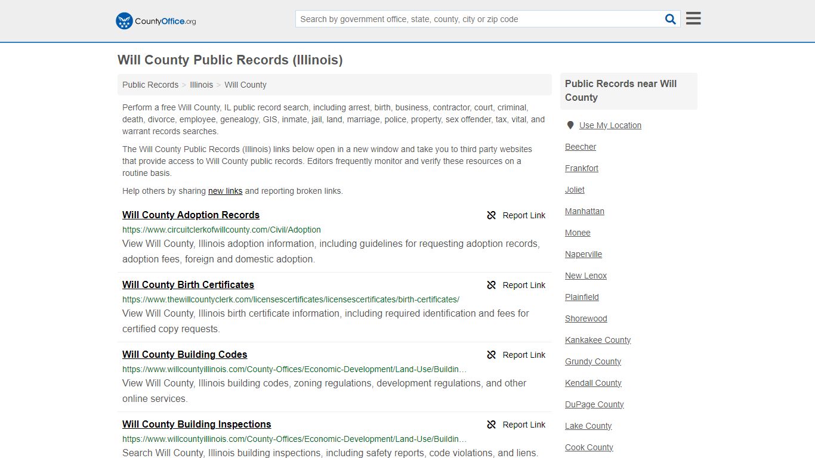
Task: Open New Lenox public records
Action: 586,276
